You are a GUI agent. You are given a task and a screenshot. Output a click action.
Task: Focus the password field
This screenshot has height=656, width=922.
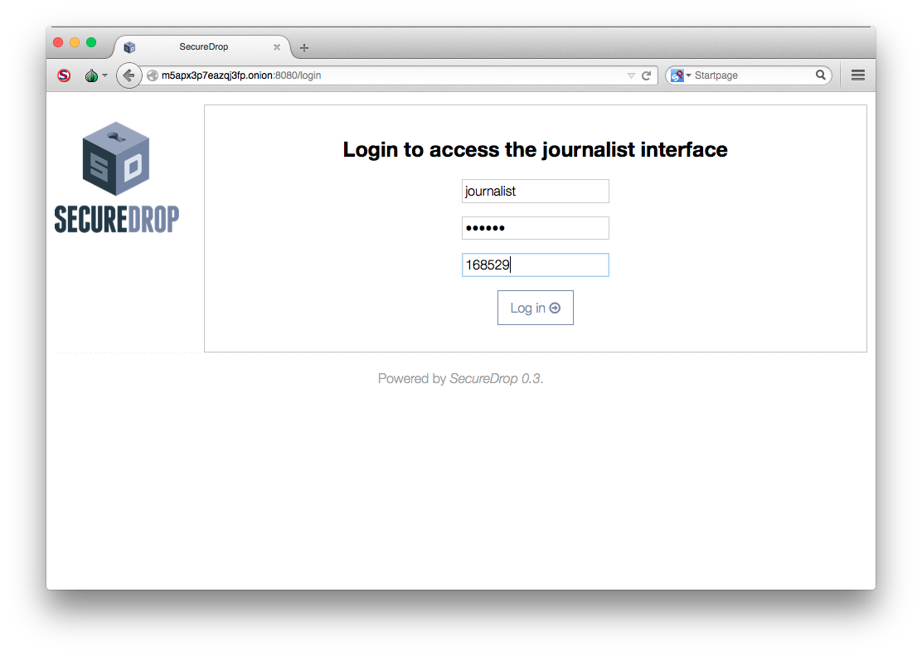[x=535, y=228]
